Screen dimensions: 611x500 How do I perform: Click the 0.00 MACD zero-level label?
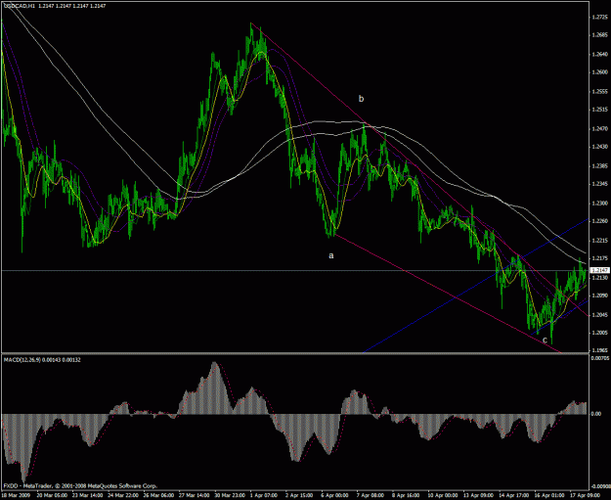click(596, 414)
